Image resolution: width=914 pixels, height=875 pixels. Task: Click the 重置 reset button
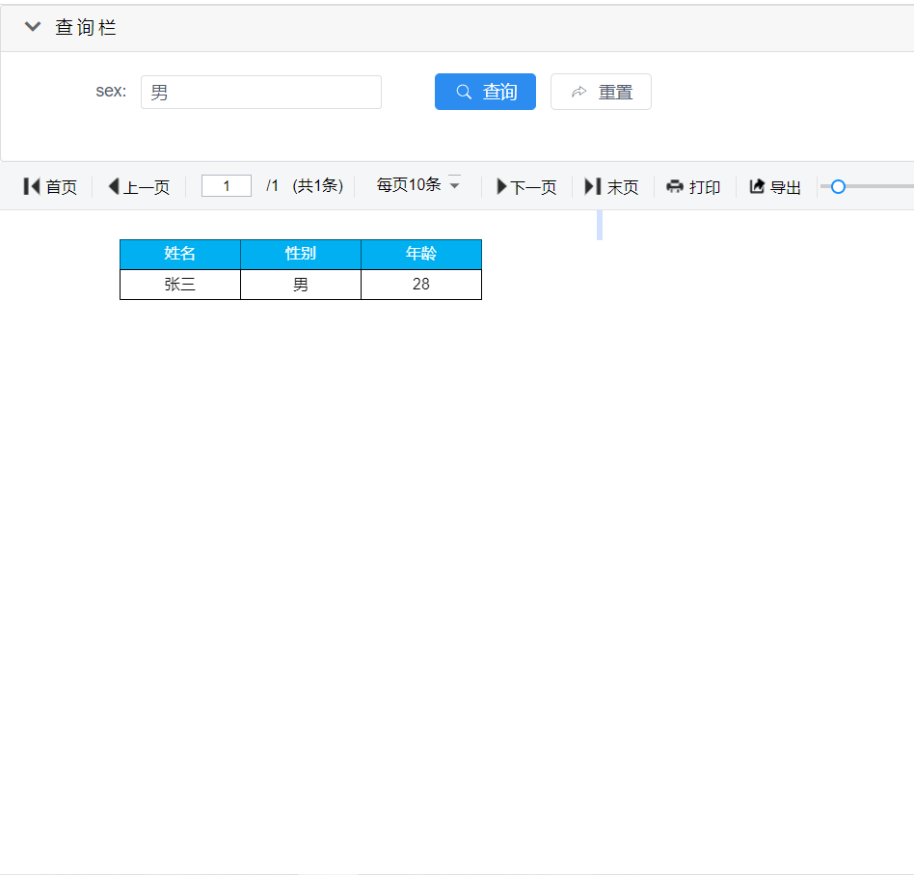[601, 92]
